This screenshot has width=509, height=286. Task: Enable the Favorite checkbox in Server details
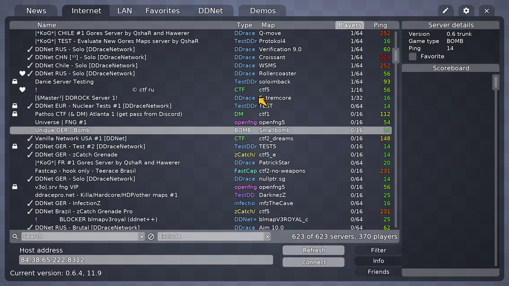click(412, 56)
